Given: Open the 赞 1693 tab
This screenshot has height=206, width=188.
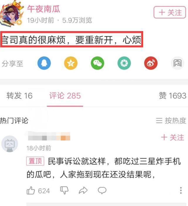Looking at the screenshot, I should point(173,95).
